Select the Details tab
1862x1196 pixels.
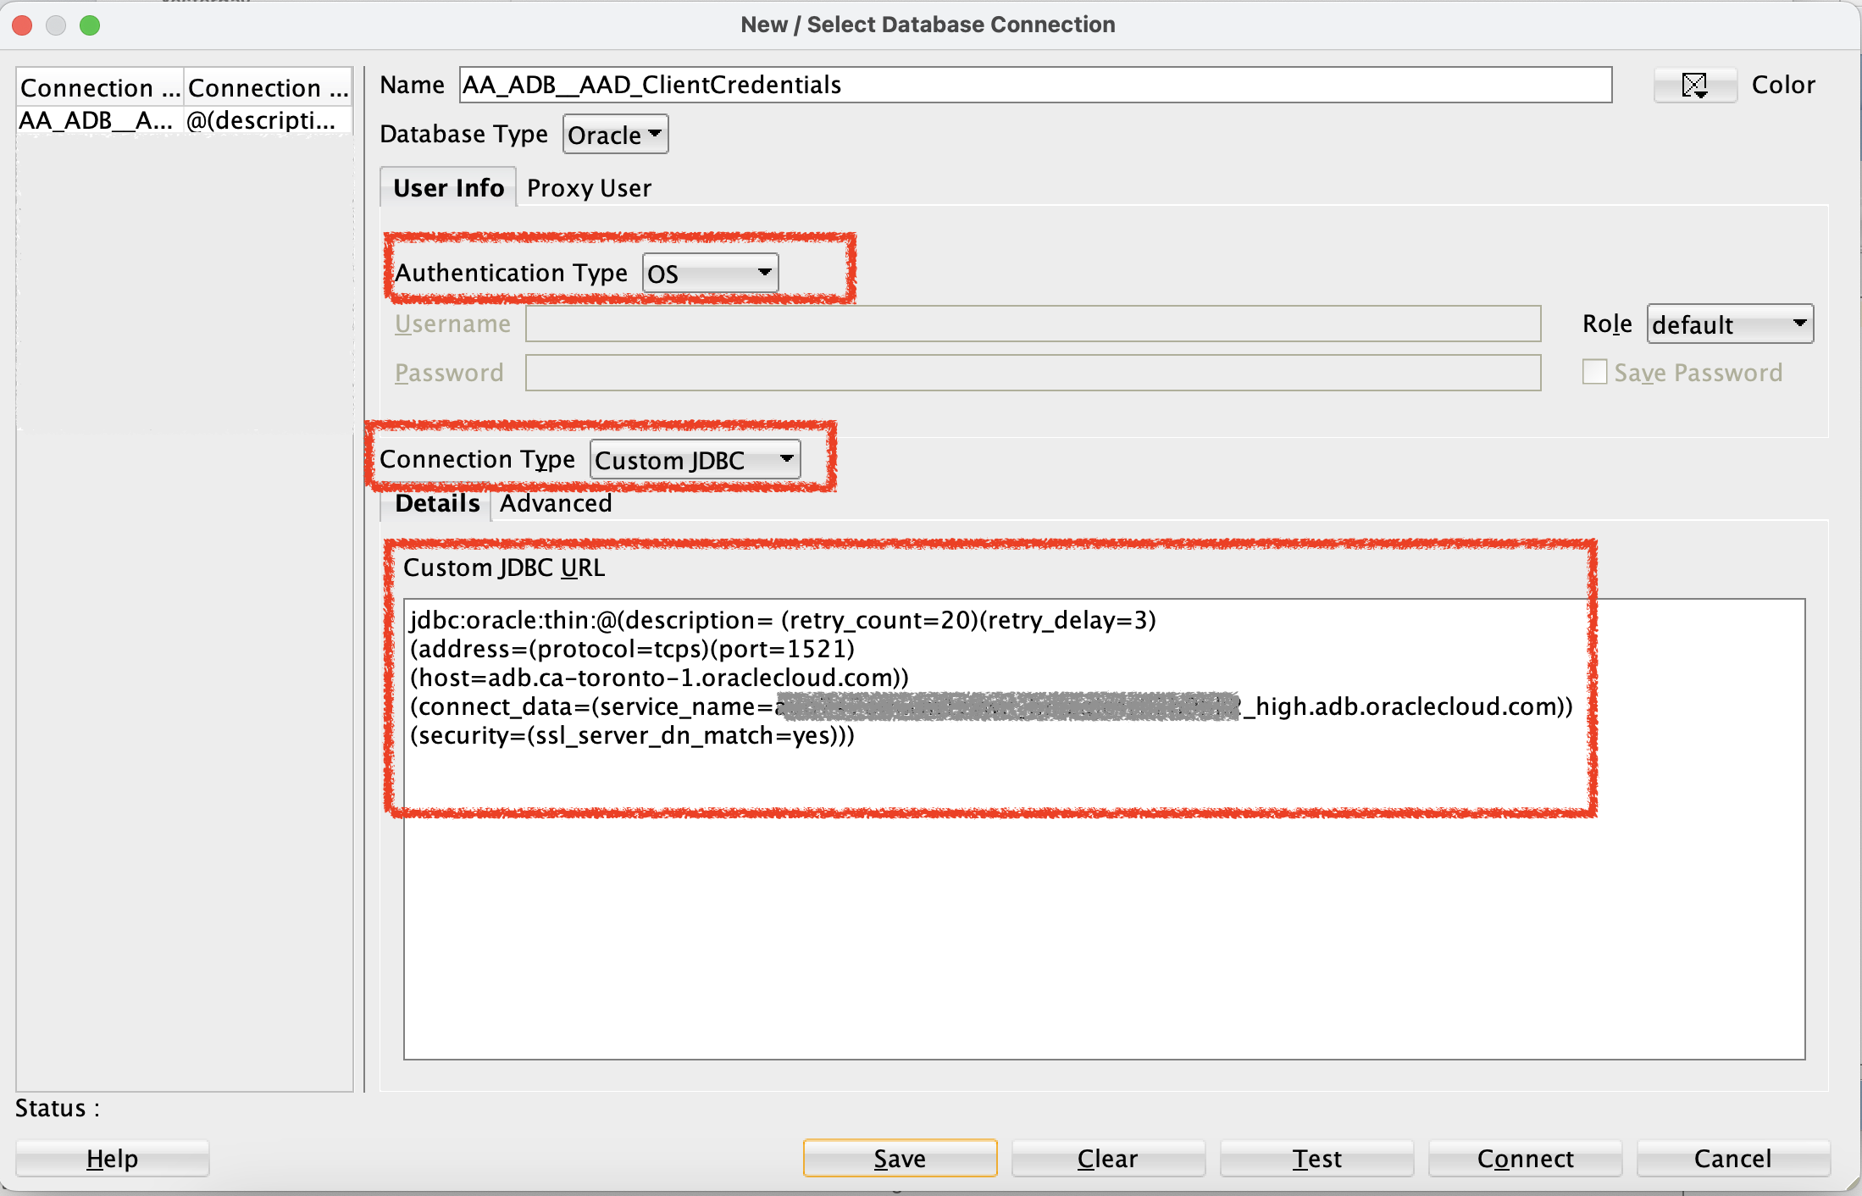pos(437,503)
